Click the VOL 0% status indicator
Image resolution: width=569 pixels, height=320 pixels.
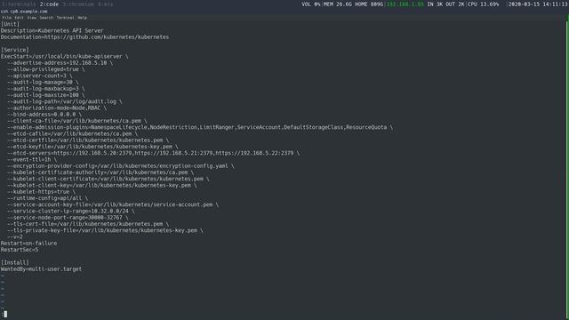[311, 4]
